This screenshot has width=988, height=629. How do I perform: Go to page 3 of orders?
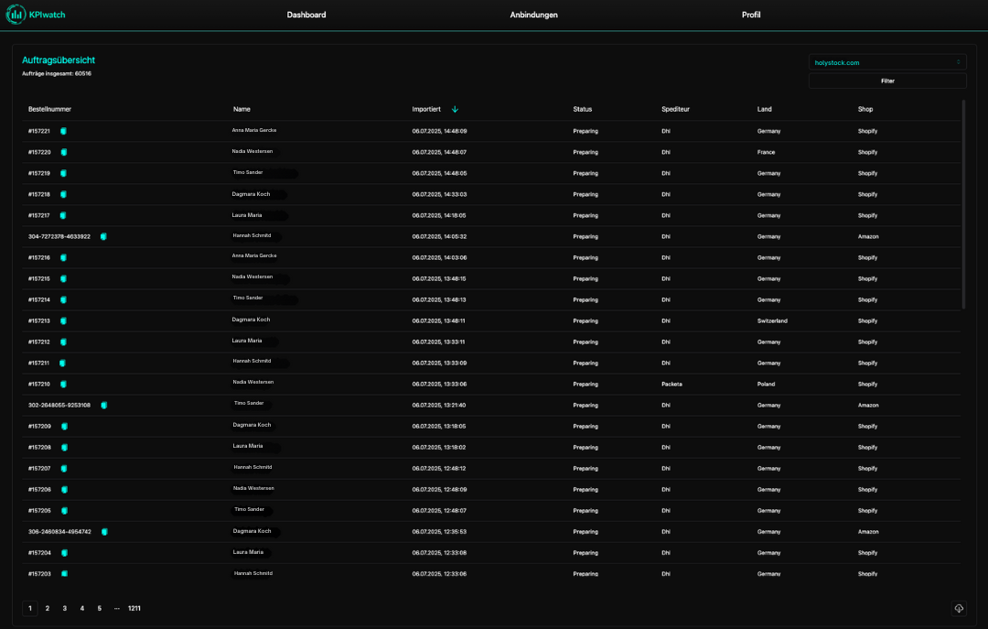tap(64, 608)
